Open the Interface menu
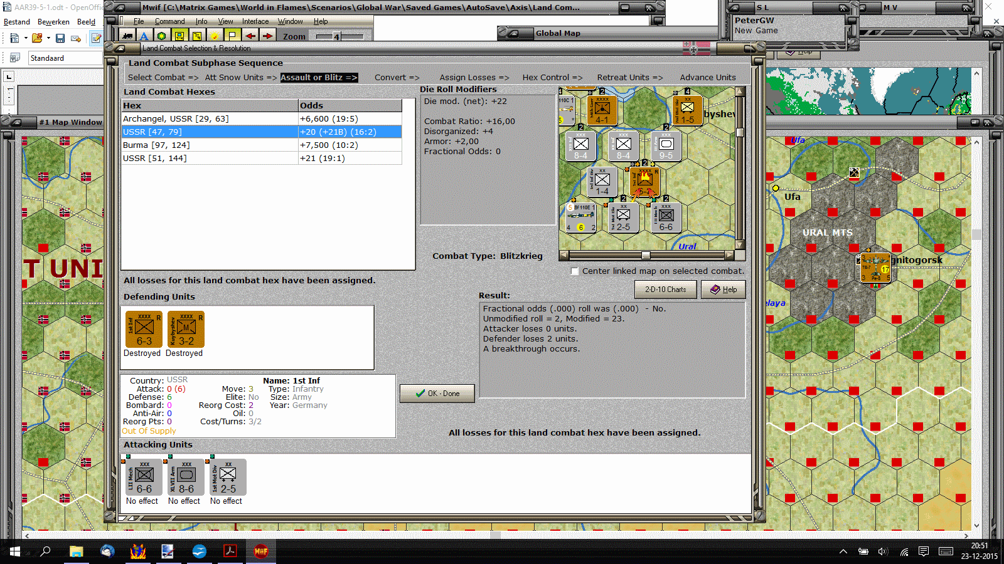The width and height of the screenshot is (1004, 564). [255, 21]
